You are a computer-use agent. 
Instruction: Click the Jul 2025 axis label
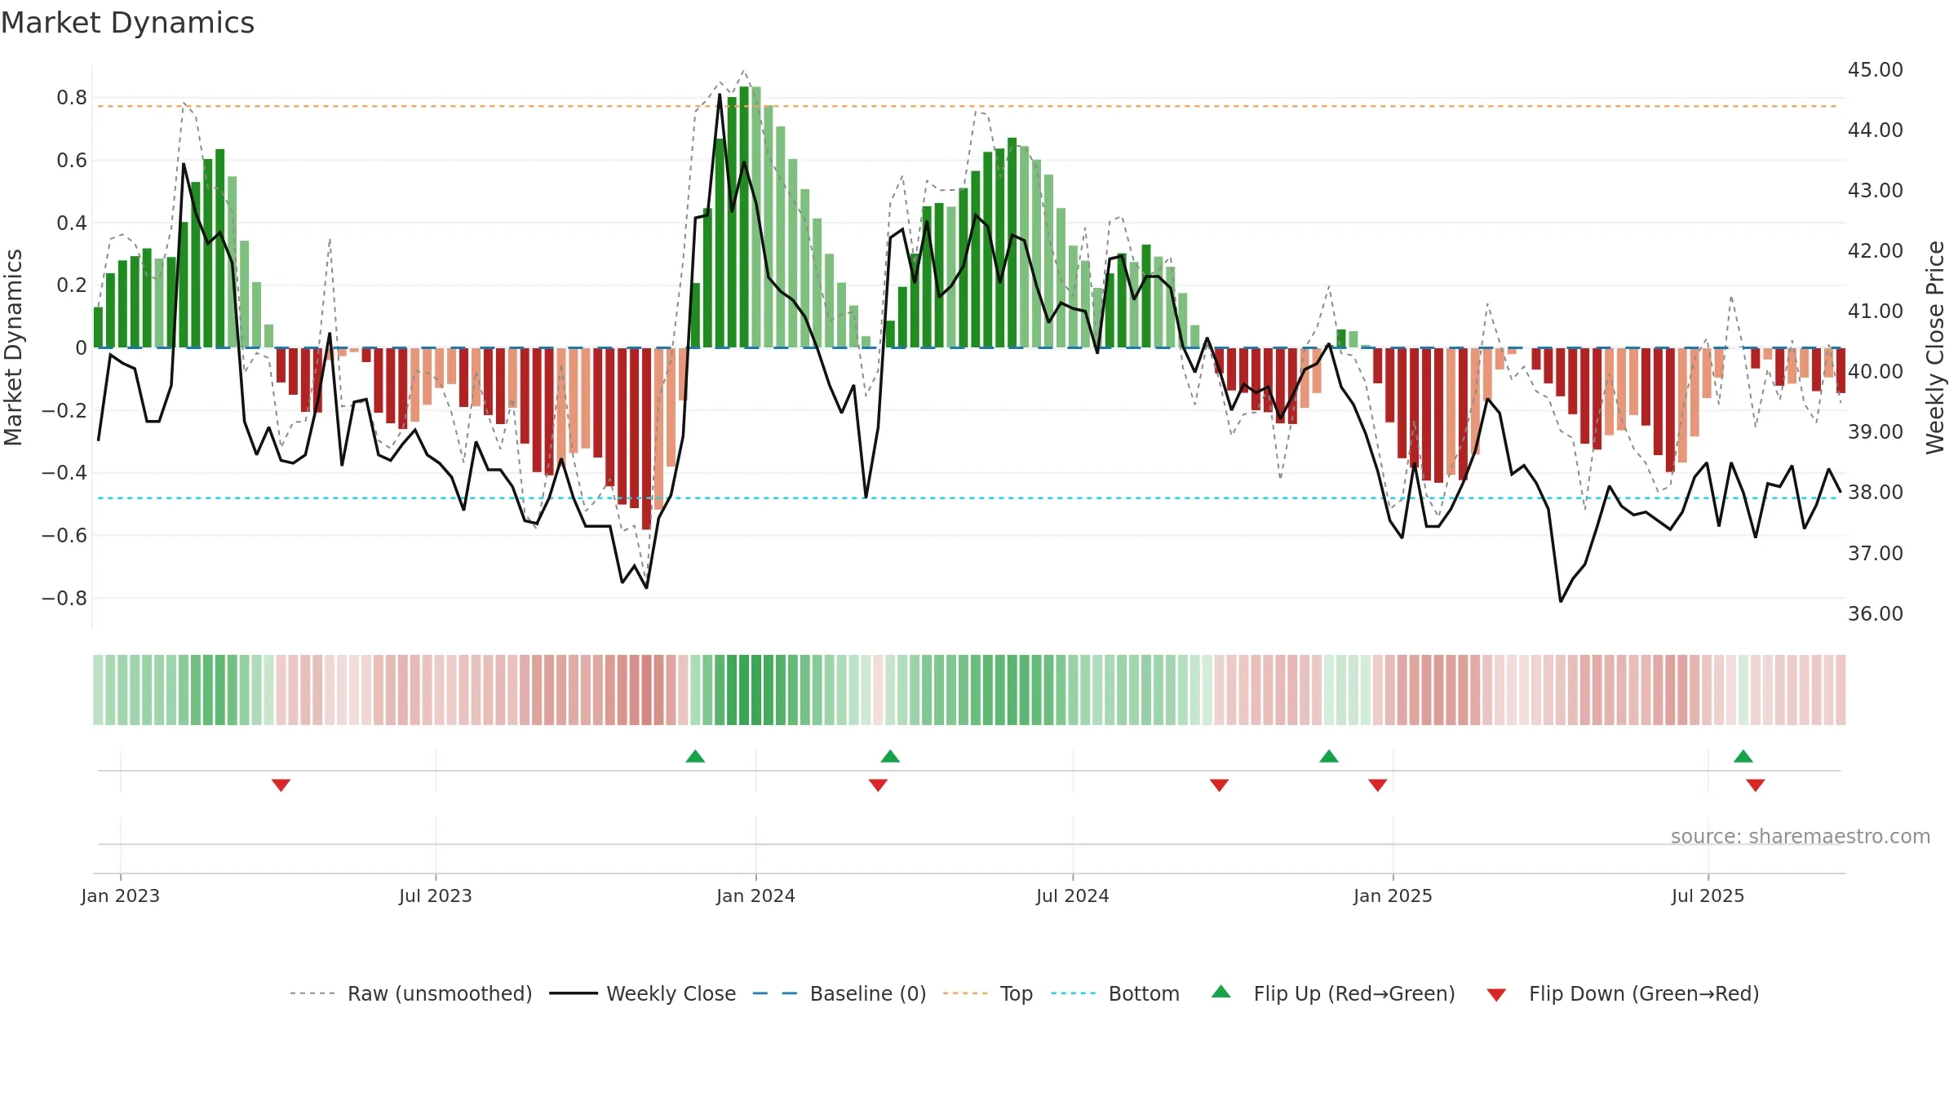(x=1708, y=895)
